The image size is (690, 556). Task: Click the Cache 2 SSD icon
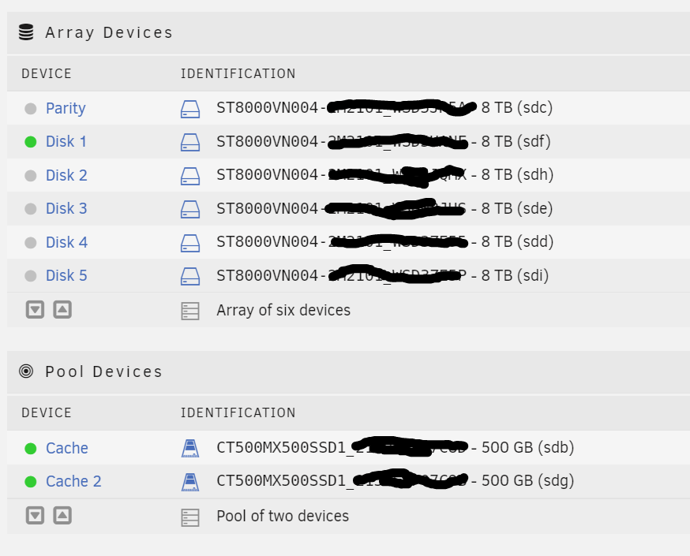click(190, 482)
